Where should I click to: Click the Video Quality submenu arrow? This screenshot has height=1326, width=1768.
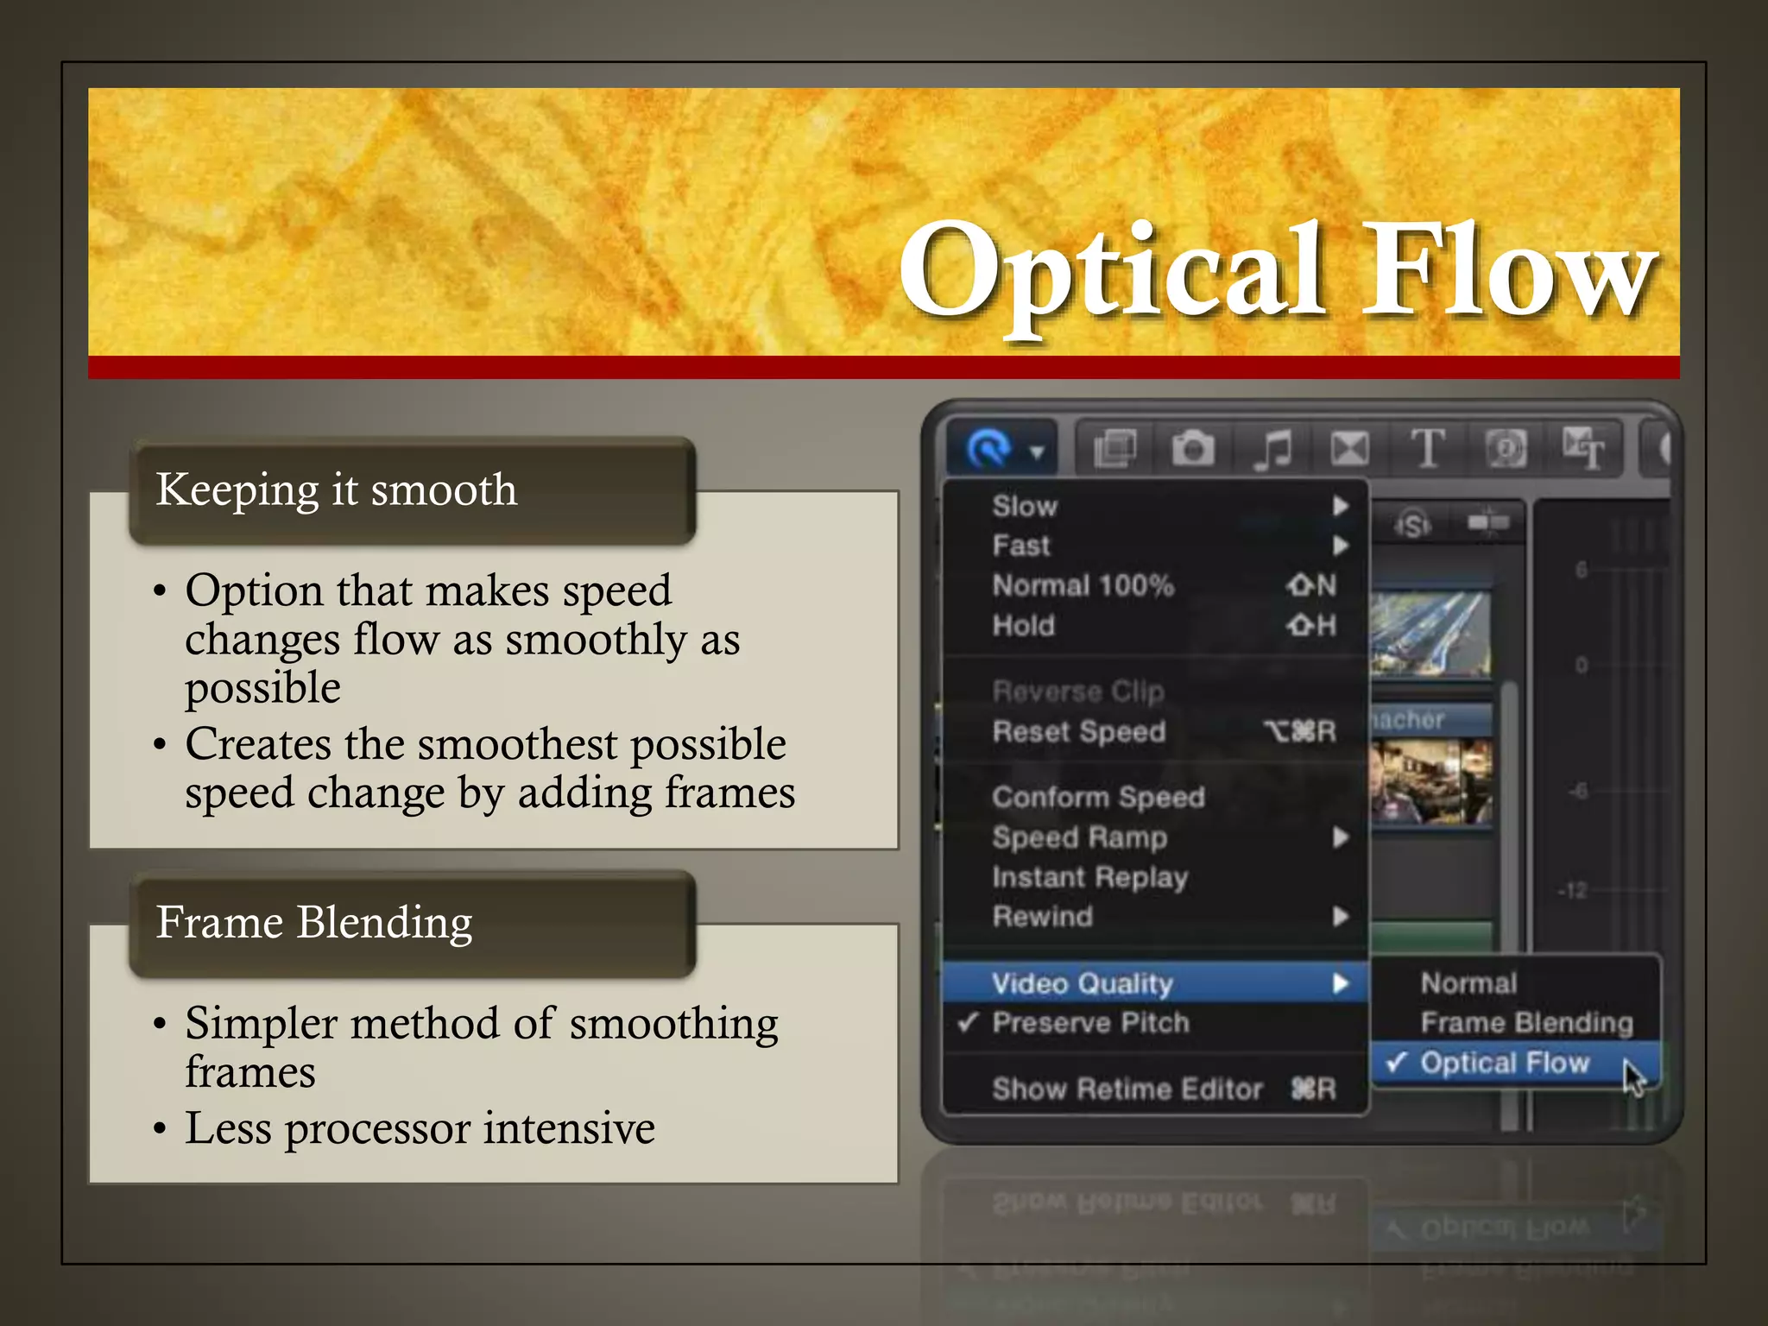click(x=1340, y=983)
